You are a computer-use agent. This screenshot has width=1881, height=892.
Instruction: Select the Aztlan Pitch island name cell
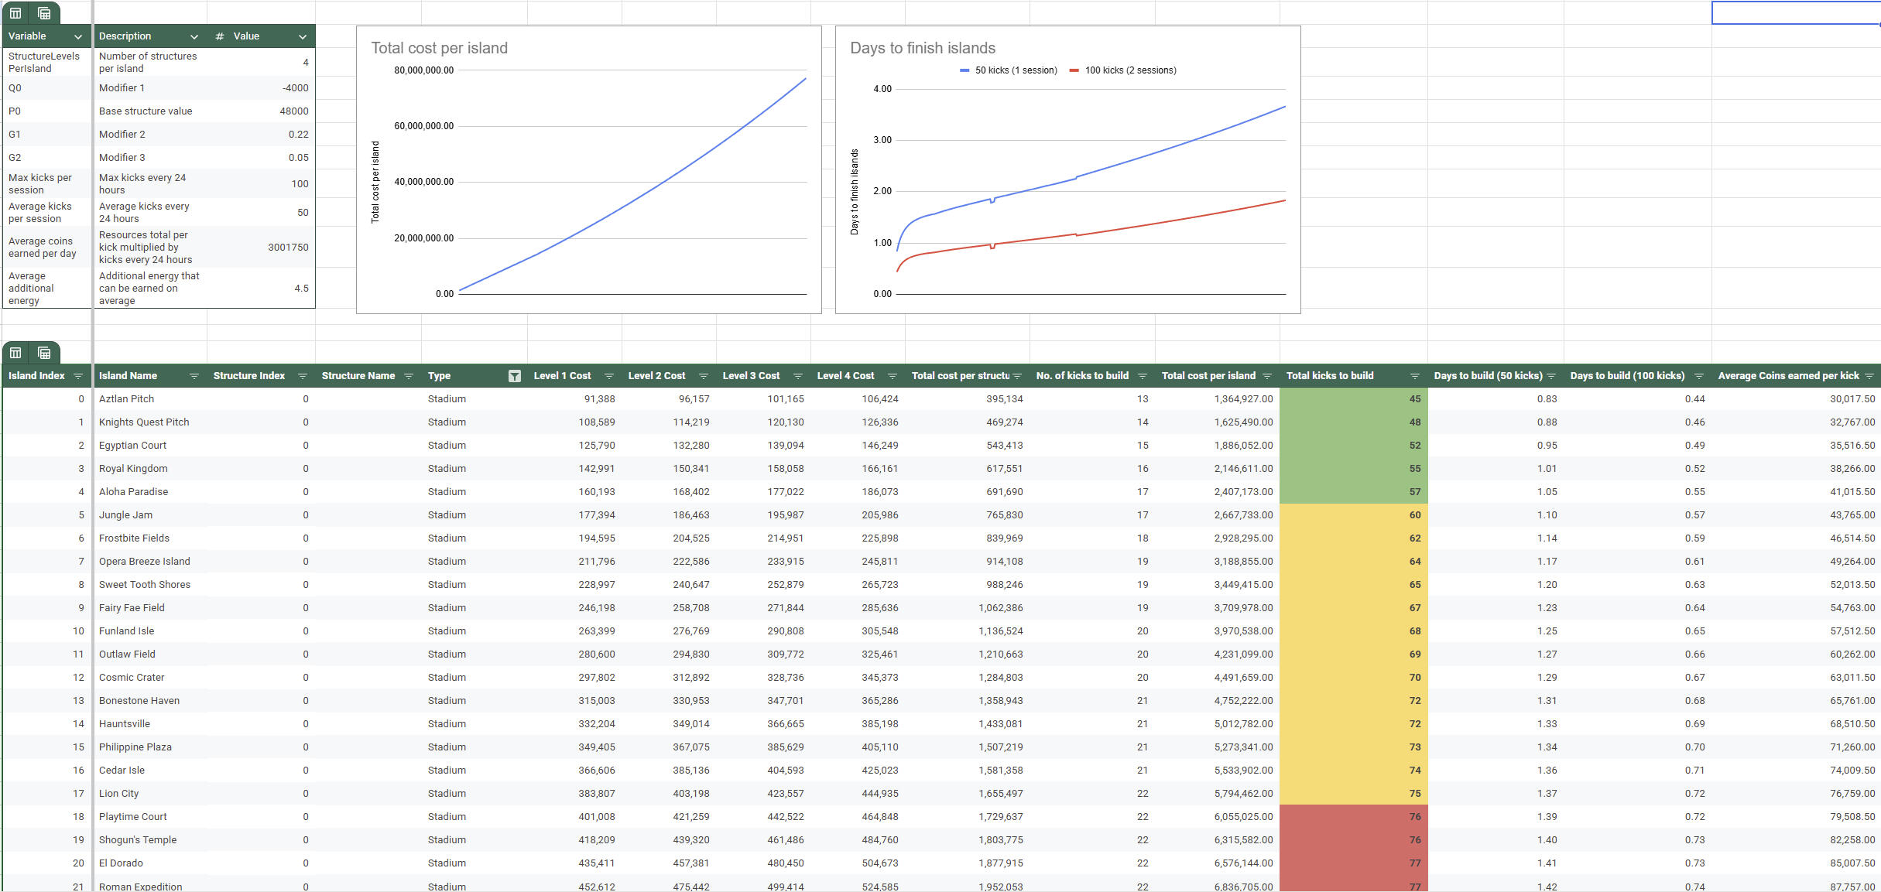pos(127,399)
